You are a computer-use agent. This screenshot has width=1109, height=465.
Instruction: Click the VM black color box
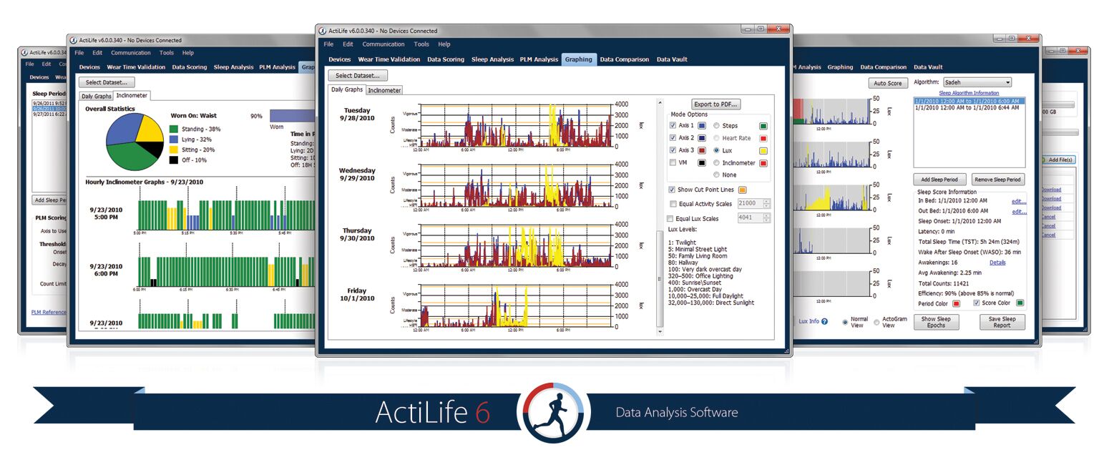coord(703,162)
